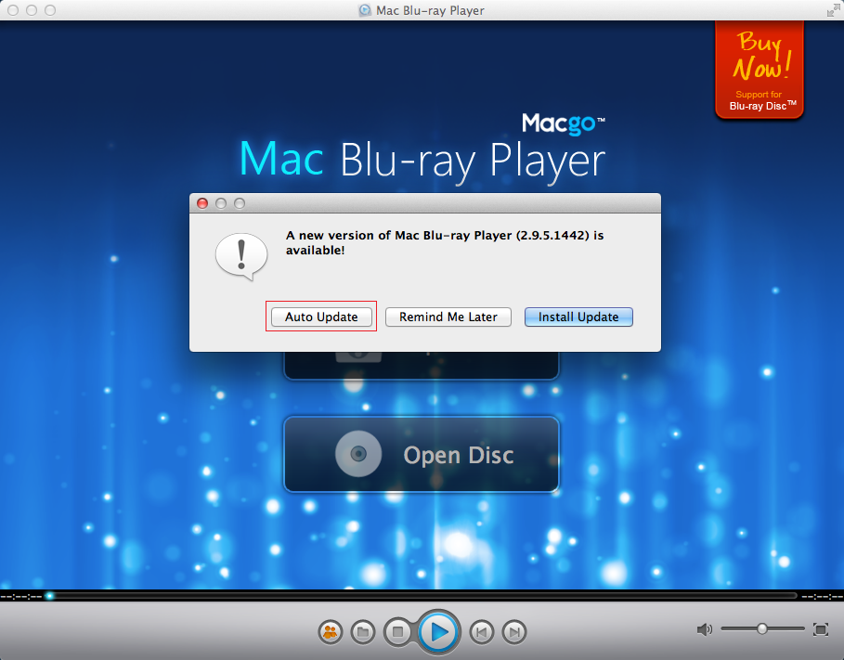Viewport: 844px width, 660px height.
Task: Click the disc icon on Open Disc
Action: (x=358, y=455)
